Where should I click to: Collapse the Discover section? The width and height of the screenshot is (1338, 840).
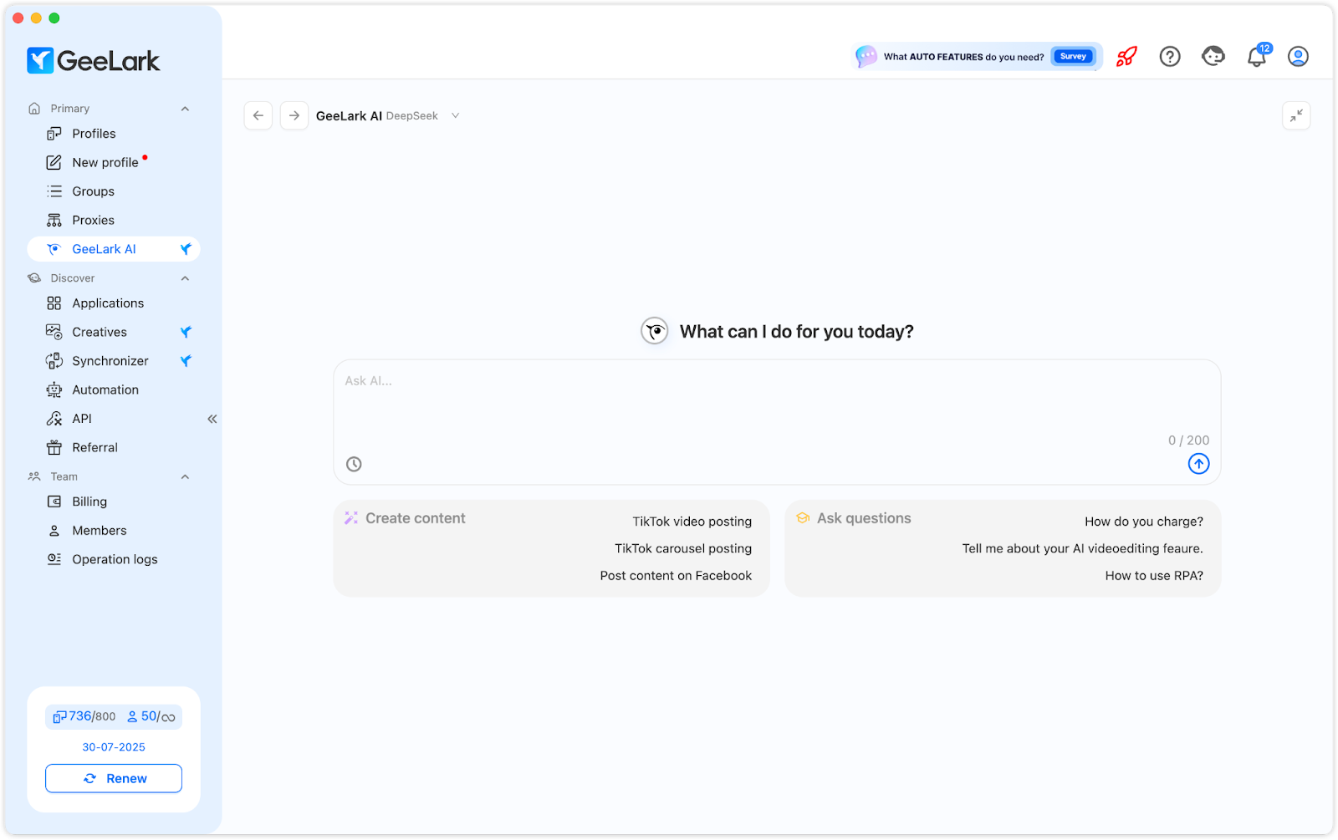tap(186, 278)
